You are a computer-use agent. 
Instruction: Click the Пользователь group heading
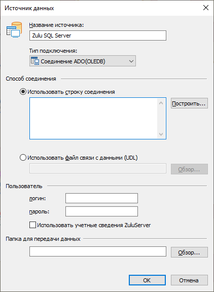point(24,186)
